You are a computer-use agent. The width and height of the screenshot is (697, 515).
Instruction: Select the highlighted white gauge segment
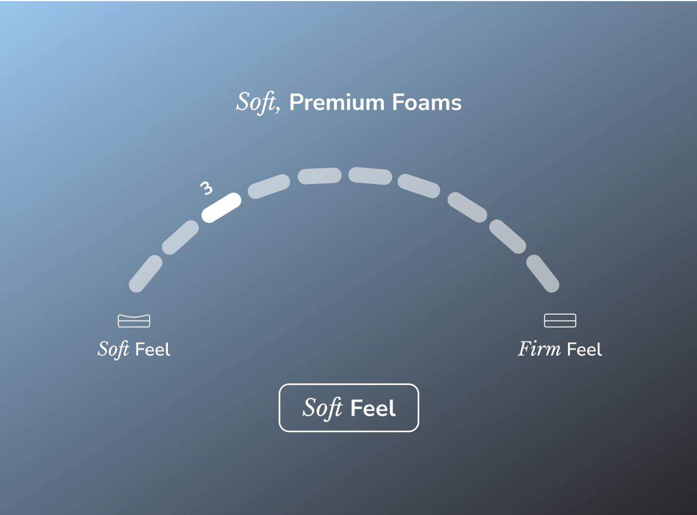coord(221,207)
